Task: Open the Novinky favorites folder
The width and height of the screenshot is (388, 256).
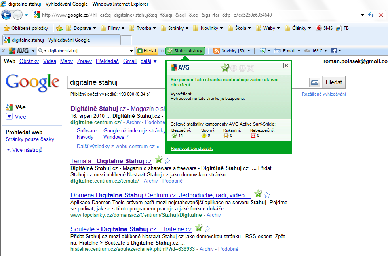Action: pos(208,28)
